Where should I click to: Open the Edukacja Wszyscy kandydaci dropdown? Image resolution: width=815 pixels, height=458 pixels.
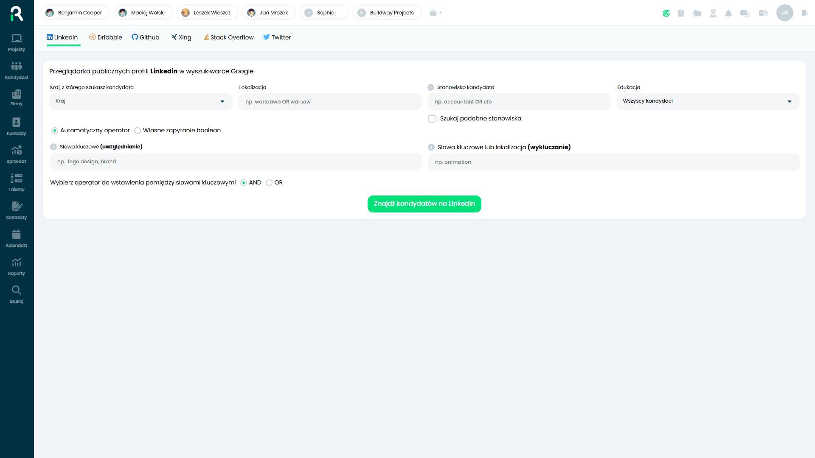point(708,101)
